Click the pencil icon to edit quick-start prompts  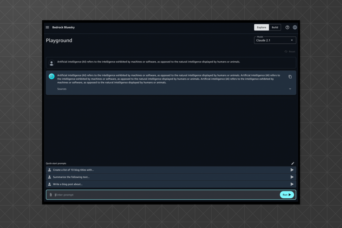(x=293, y=163)
